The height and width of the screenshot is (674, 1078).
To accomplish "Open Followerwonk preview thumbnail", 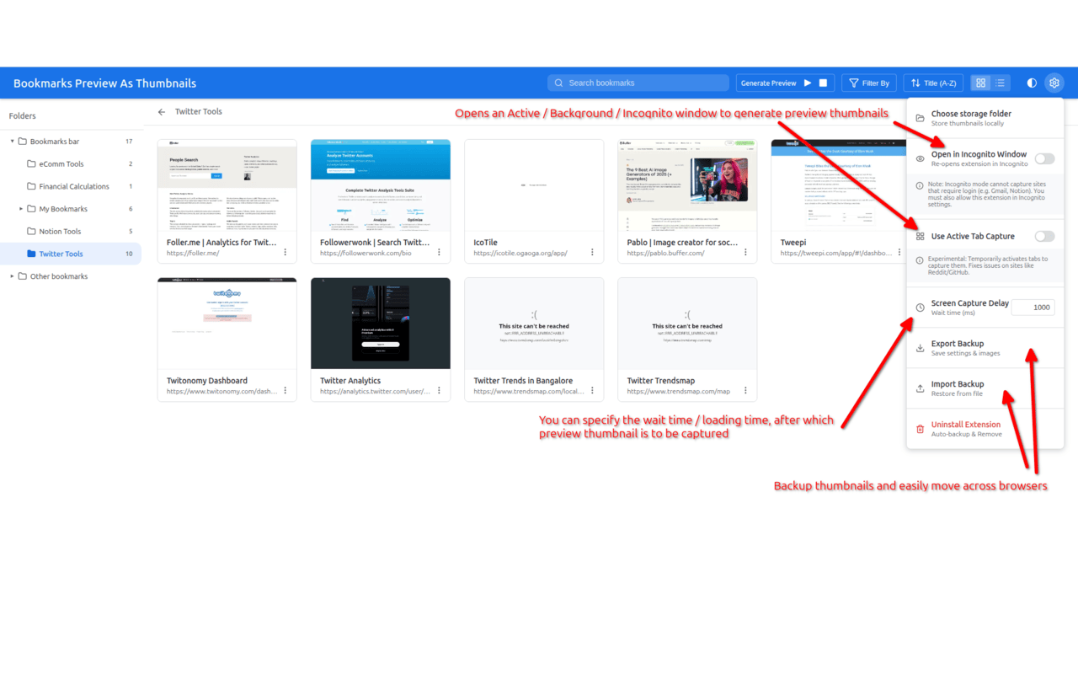I will click(x=381, y=185).
